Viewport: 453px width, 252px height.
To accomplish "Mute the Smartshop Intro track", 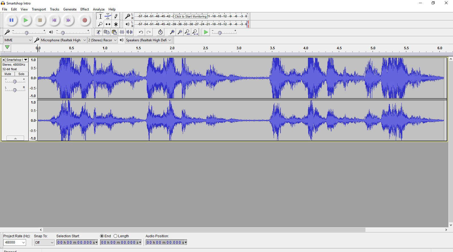I will (8, 74).
